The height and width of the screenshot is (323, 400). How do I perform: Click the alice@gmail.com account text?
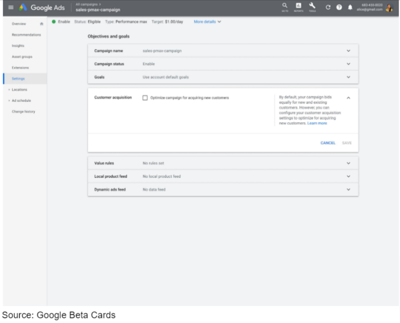click(370, 10)
